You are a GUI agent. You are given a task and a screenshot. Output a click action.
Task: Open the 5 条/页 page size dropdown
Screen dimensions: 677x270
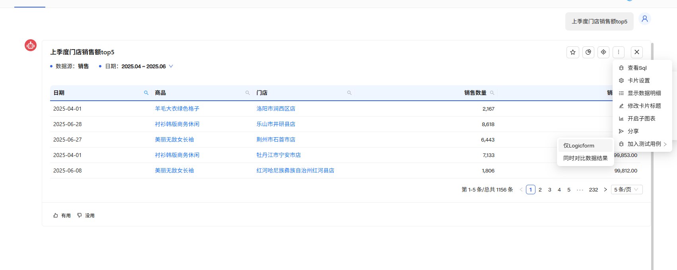(x=627, y=190)
